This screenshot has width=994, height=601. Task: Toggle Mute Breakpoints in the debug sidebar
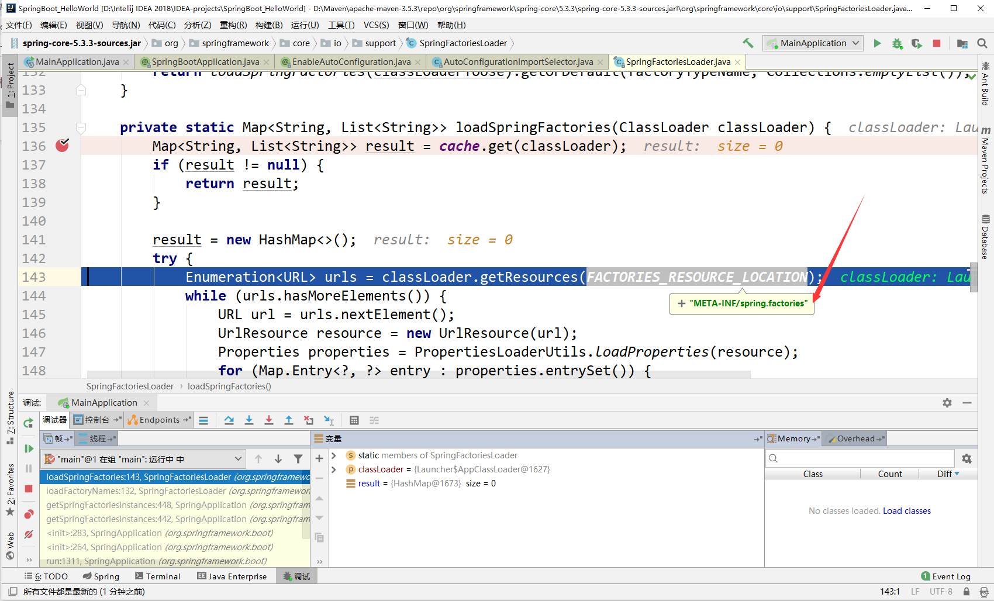tap(28, 534)
